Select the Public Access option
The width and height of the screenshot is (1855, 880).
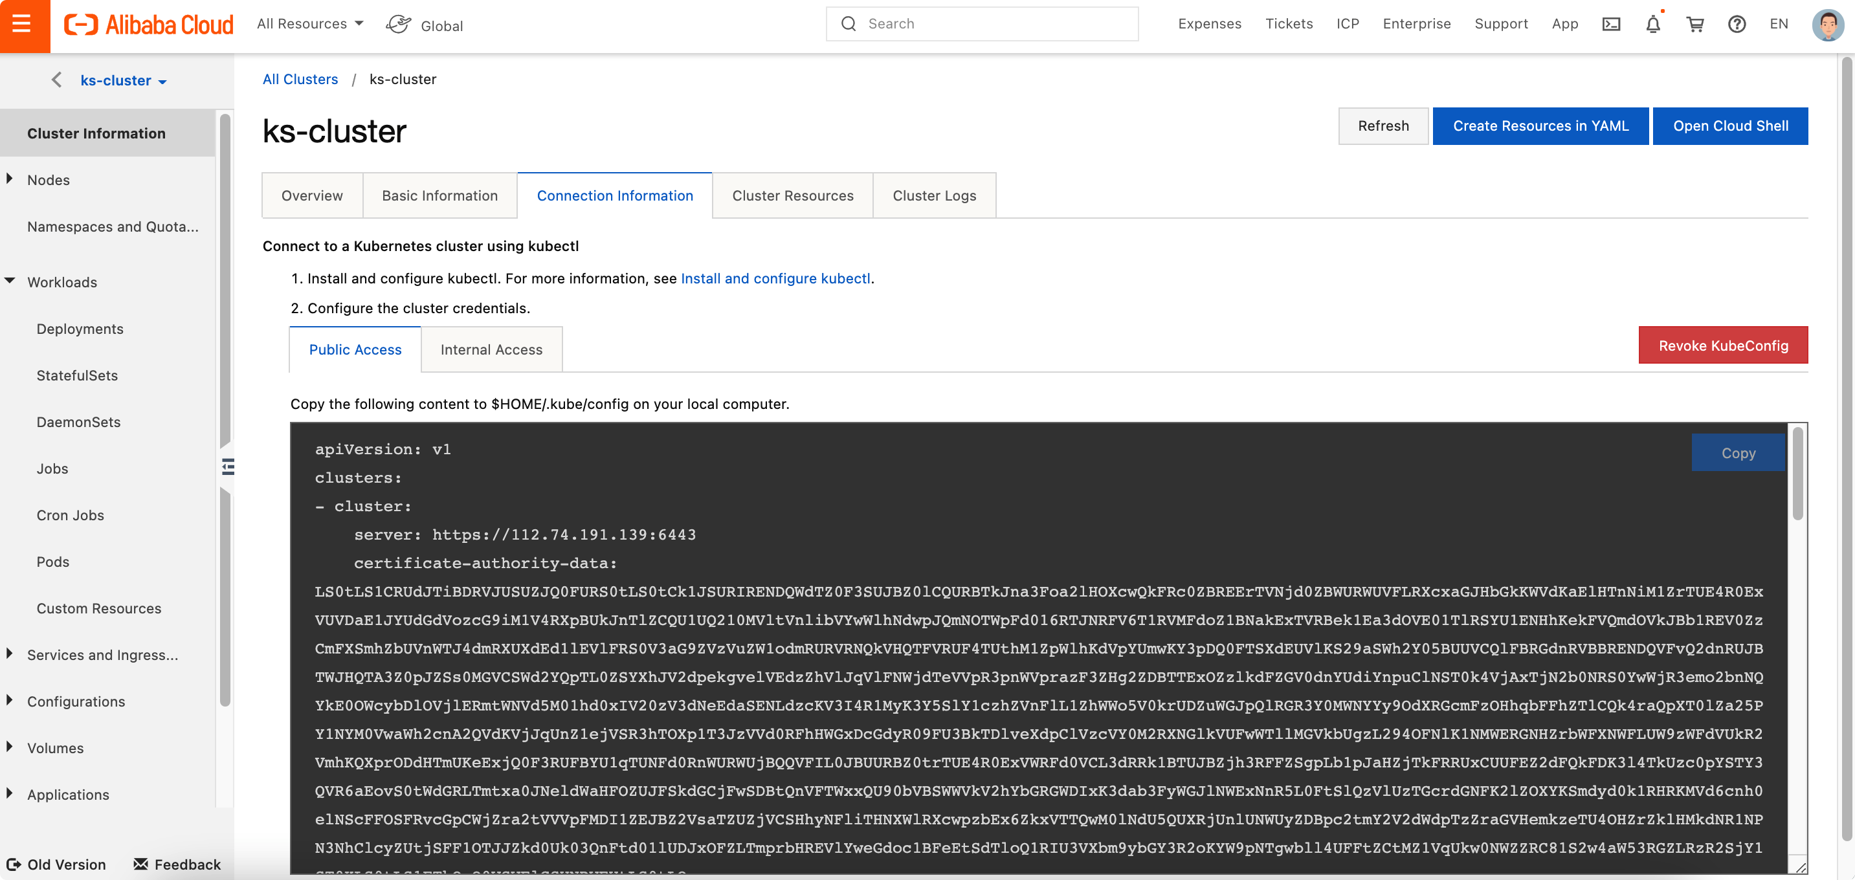coord(355,349)
